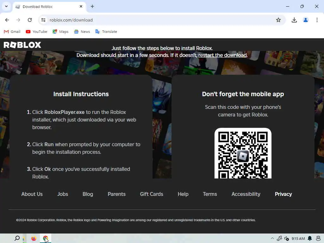The width and height of the screenshot is (324, 243).
Task: Click the Install Instructions heading
Action: (81, 94)
